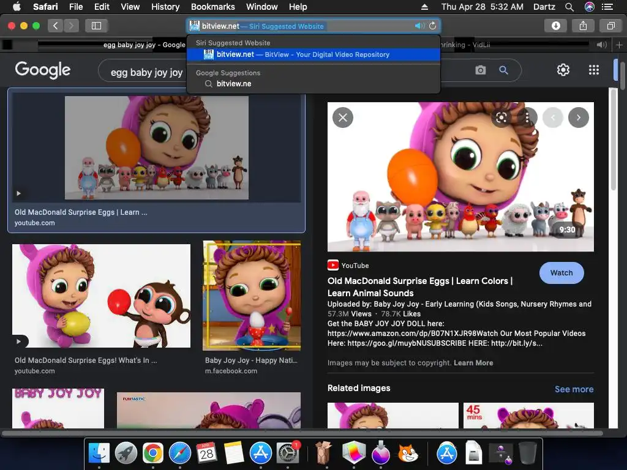
Task: Open the Help menu
Action: [x=298, y=7]
